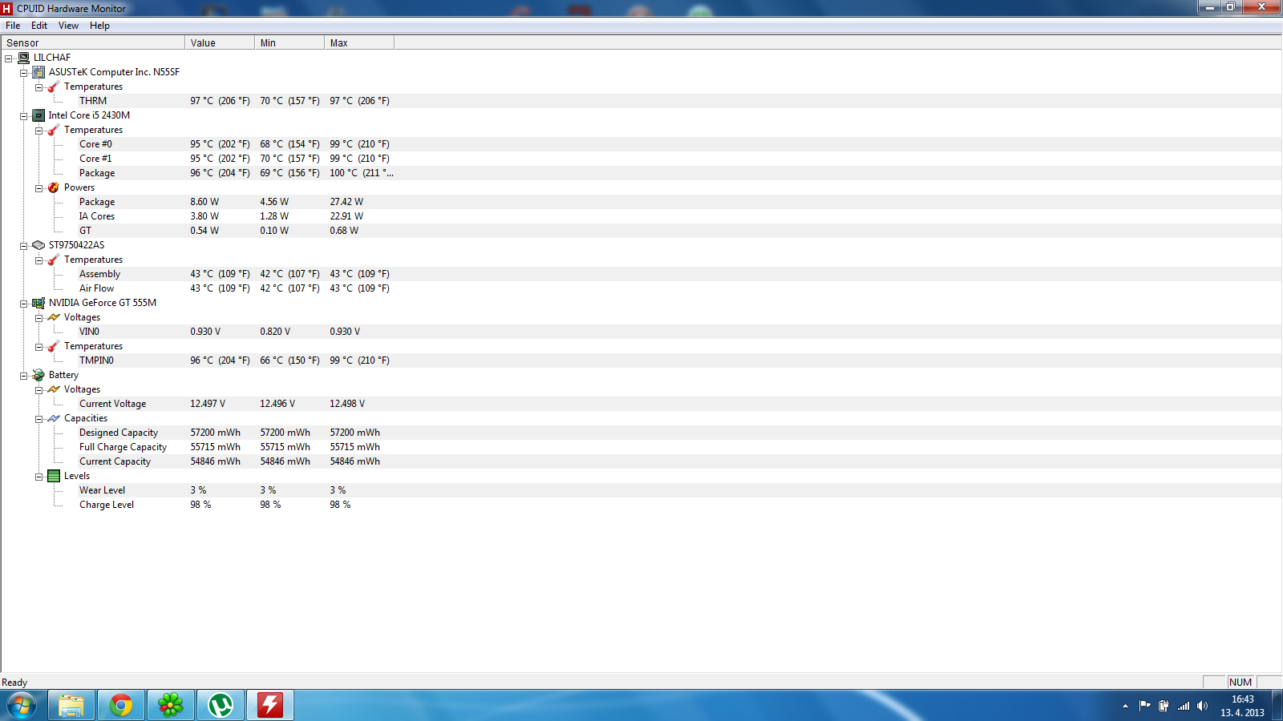This screenshot has width=1283, height=721.
Task: Collapse the NVIDIA GeForce GT 555M node
Action: click(x=24, y=304)
